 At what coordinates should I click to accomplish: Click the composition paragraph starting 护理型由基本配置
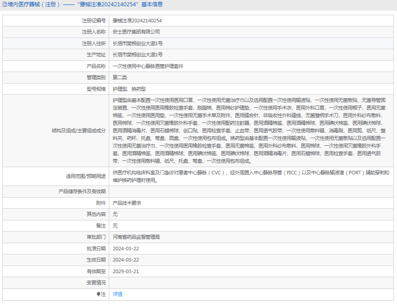[249, 131]
